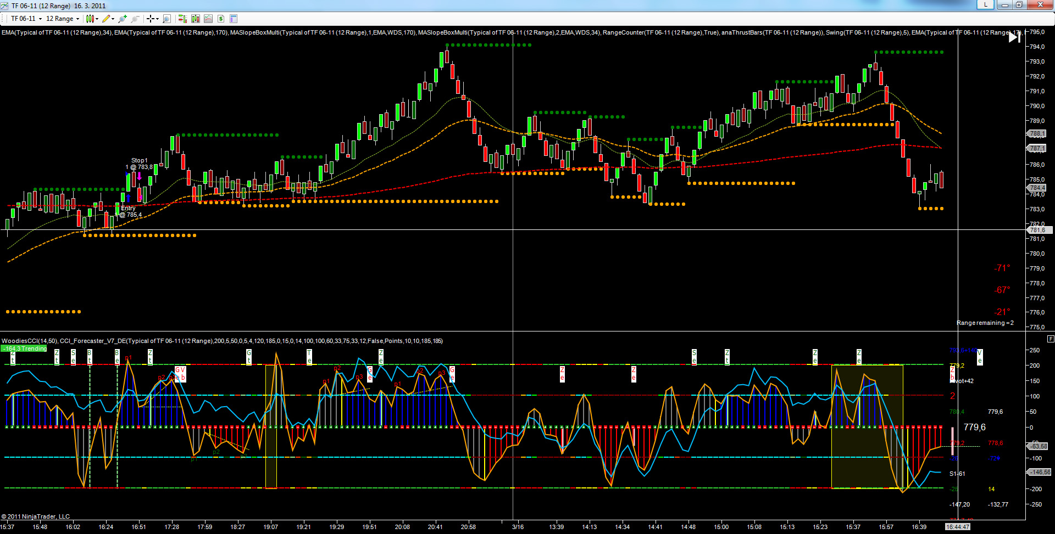The height and width of the screenshot is (534, 1055).
Task: Open the Chart Trader panel icon
Action: (182, 19)
